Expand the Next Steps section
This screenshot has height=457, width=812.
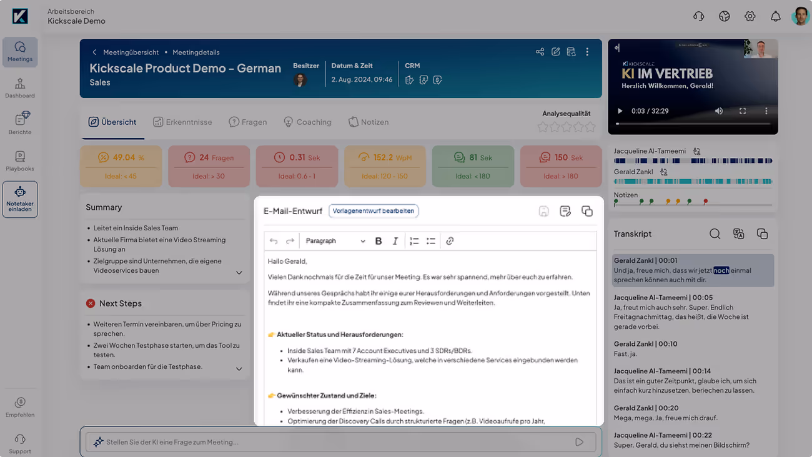(x=239, y=369)
